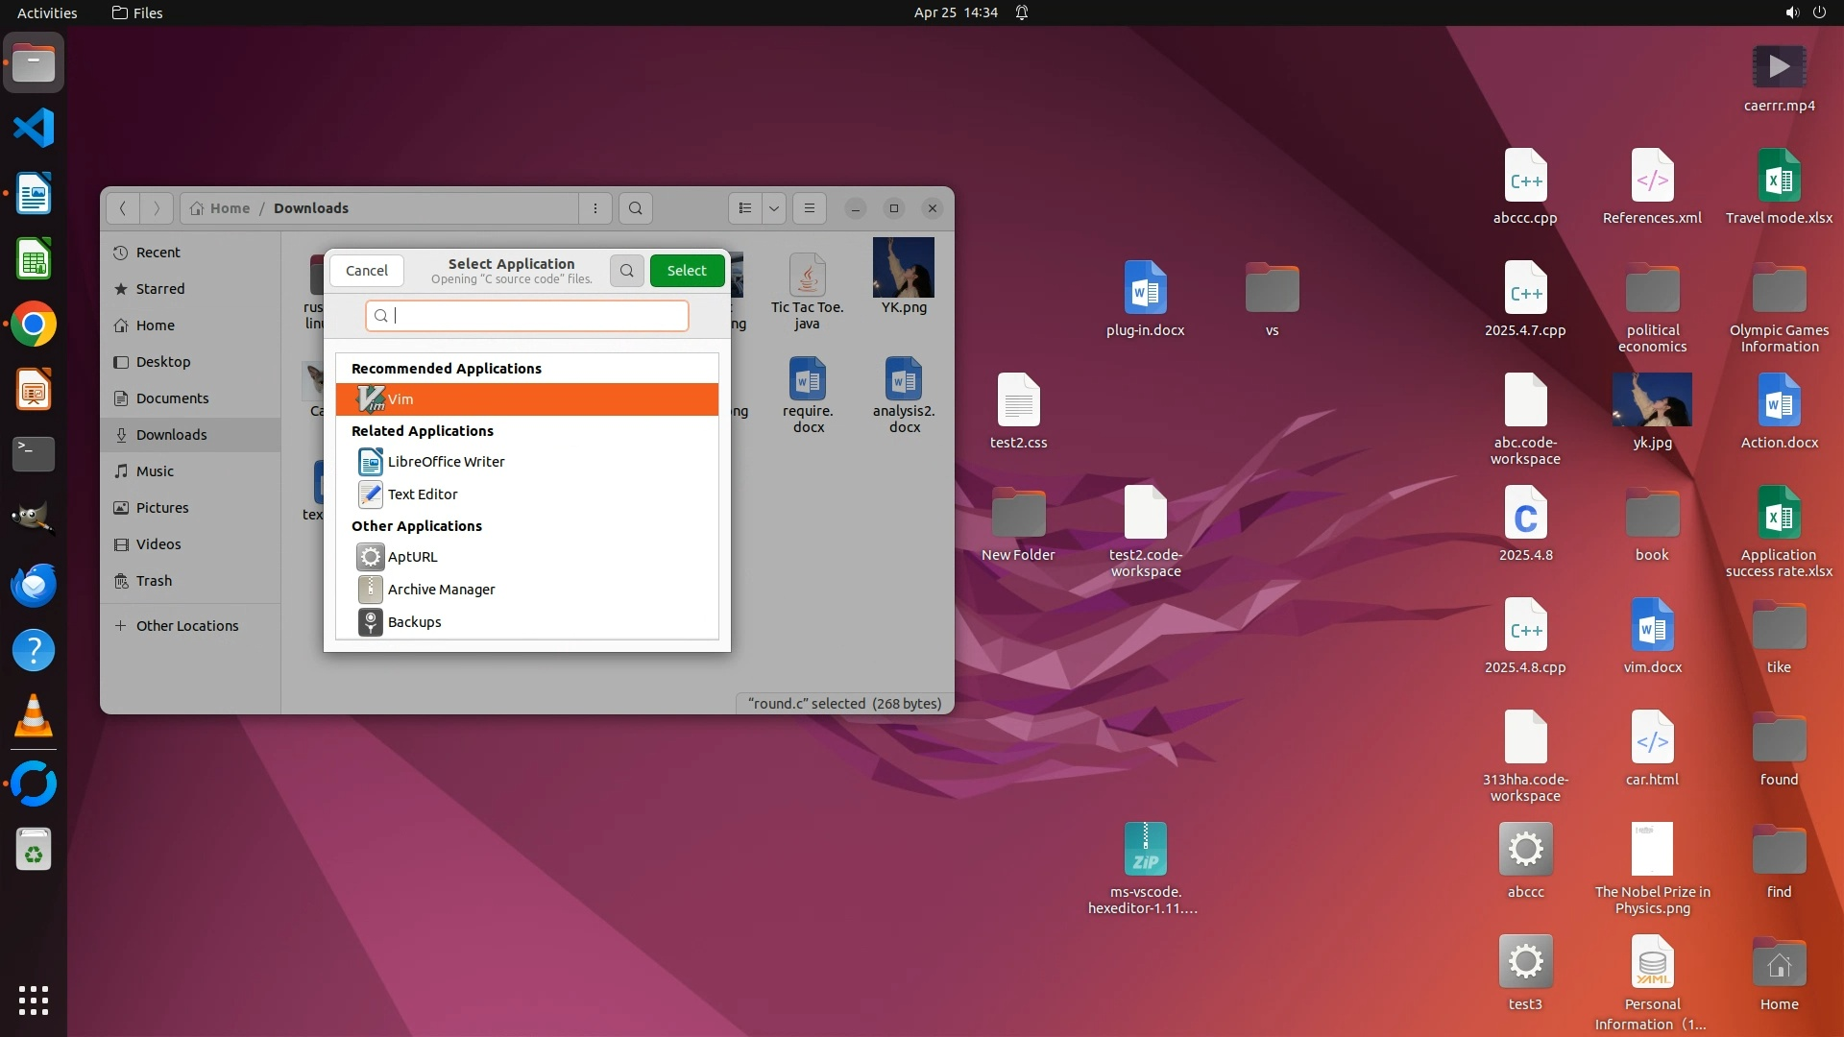
Task: Choose AptURL from Other Applications
Action: point(412,557)
